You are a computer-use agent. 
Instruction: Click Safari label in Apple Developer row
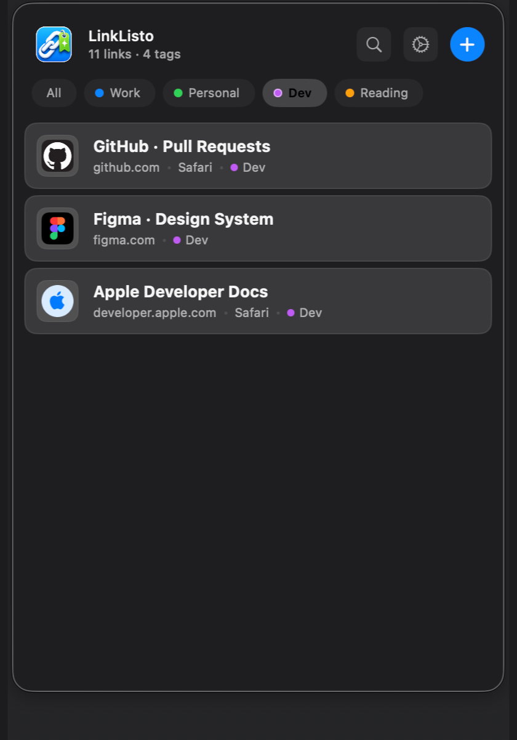click(252, 313)
